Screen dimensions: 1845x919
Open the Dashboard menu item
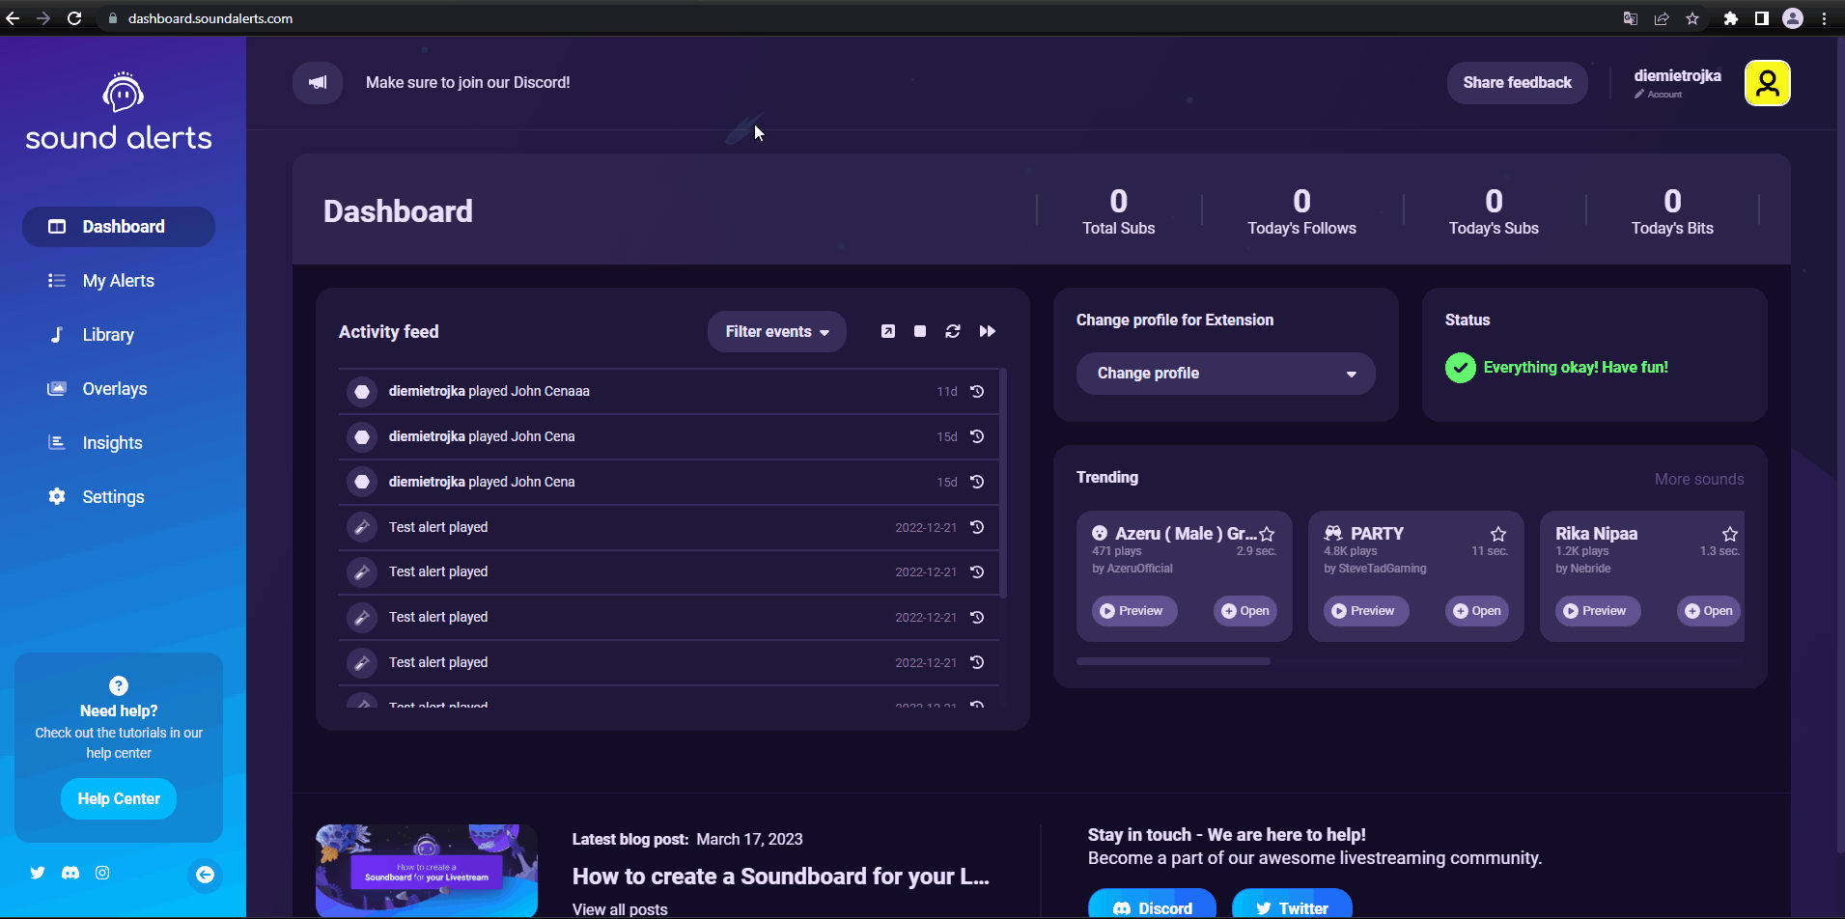119,227
